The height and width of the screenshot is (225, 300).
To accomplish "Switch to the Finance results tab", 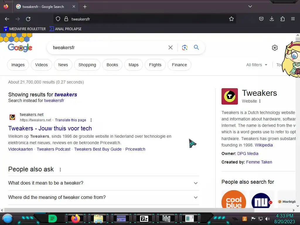I will coord(179,65).
